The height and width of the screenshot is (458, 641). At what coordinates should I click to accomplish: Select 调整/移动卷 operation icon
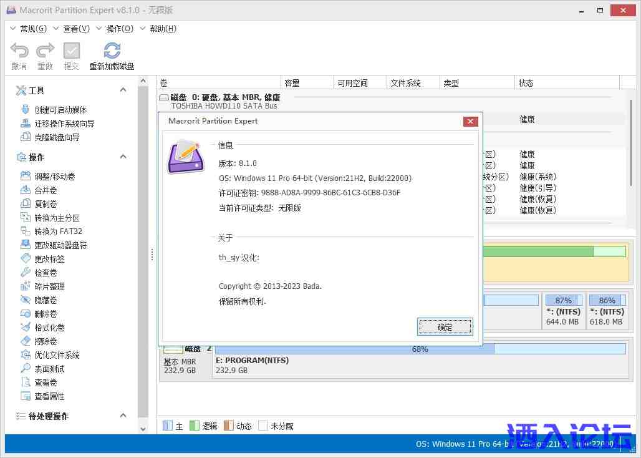pos(26,177)
